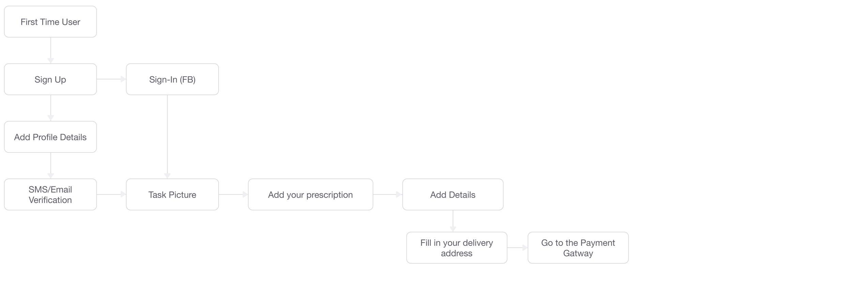Click the Add Details node
852x285 pixels.
point(453,194)
